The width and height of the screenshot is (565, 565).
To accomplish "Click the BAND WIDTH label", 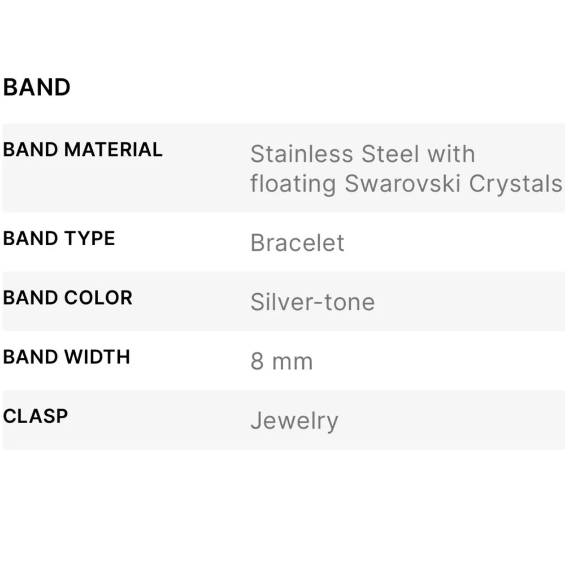I will (x=66, y=357).
